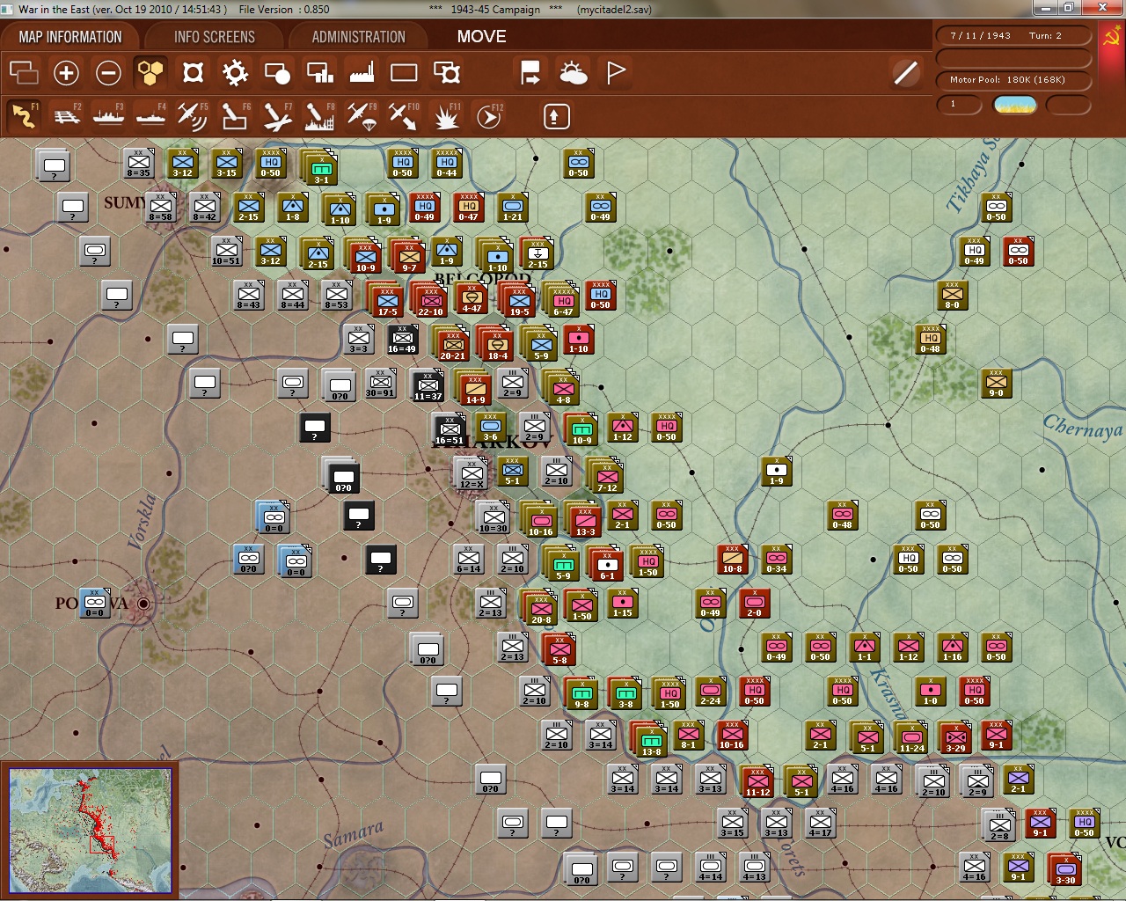Screen dimensions: 1126x901
Task: Select the F8 bomb city mode
Action: coord(319,116)
